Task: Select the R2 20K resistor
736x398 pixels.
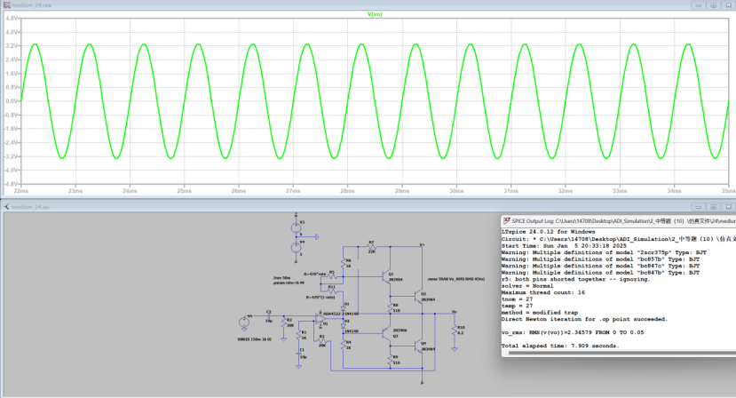Action: point(283,322)
